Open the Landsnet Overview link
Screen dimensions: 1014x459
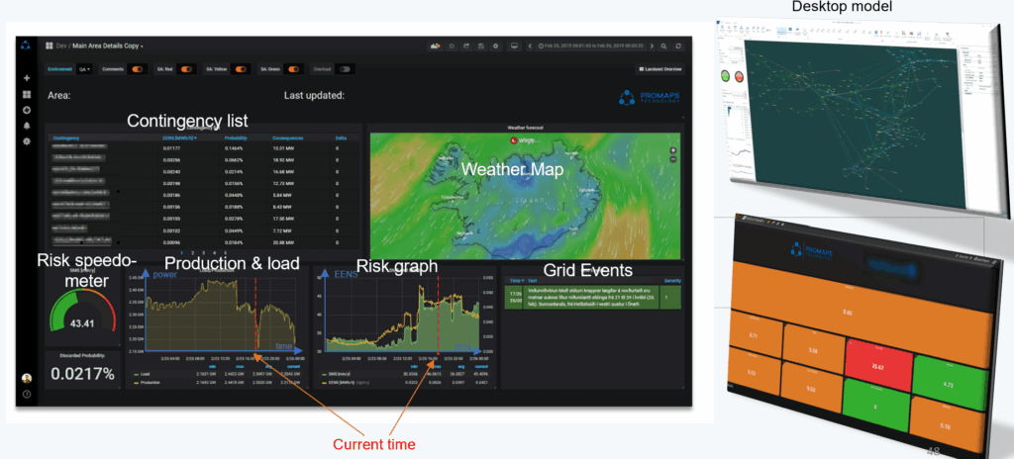coord(659,69)
